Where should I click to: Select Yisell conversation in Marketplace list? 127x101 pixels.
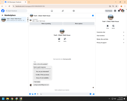point(13,20)
